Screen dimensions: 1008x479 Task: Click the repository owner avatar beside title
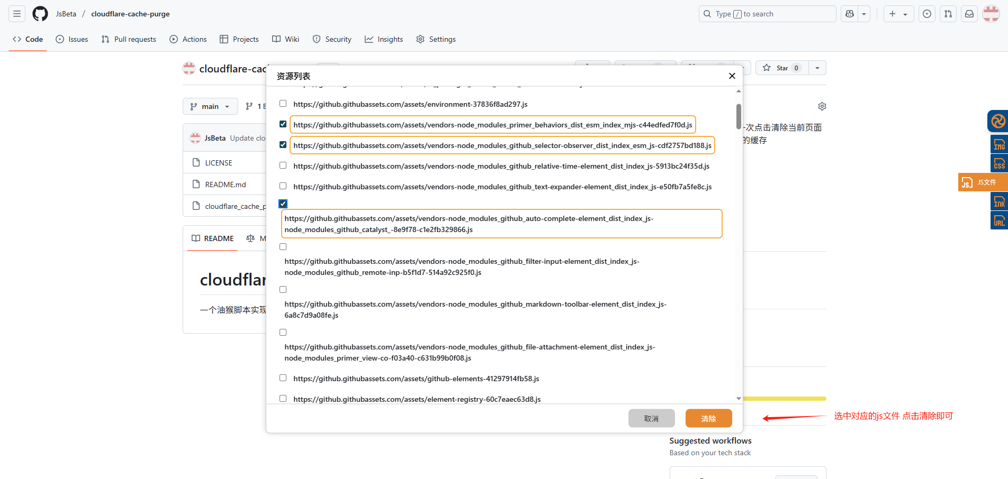click(x=189, y=68)
